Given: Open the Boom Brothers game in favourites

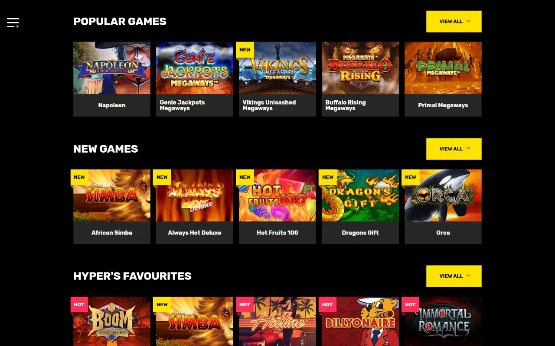Looking at the screenshot, I should coord(112,321).
